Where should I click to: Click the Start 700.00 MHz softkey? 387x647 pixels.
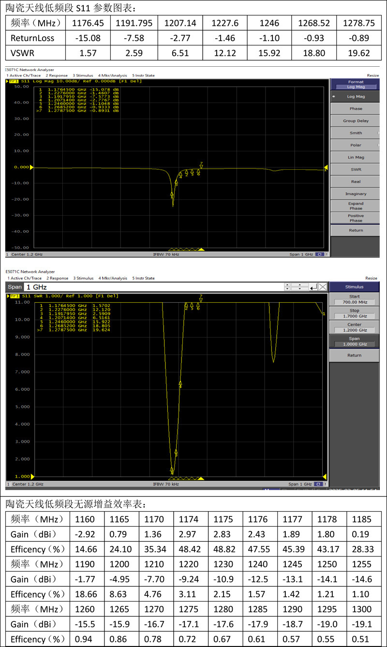pos(355,299)
